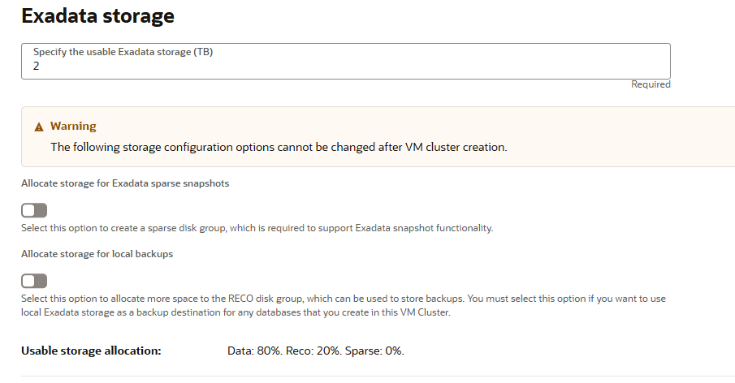Click the 'Allocate storage for local backups' label

pyautogui.click(x=97, y=253)
